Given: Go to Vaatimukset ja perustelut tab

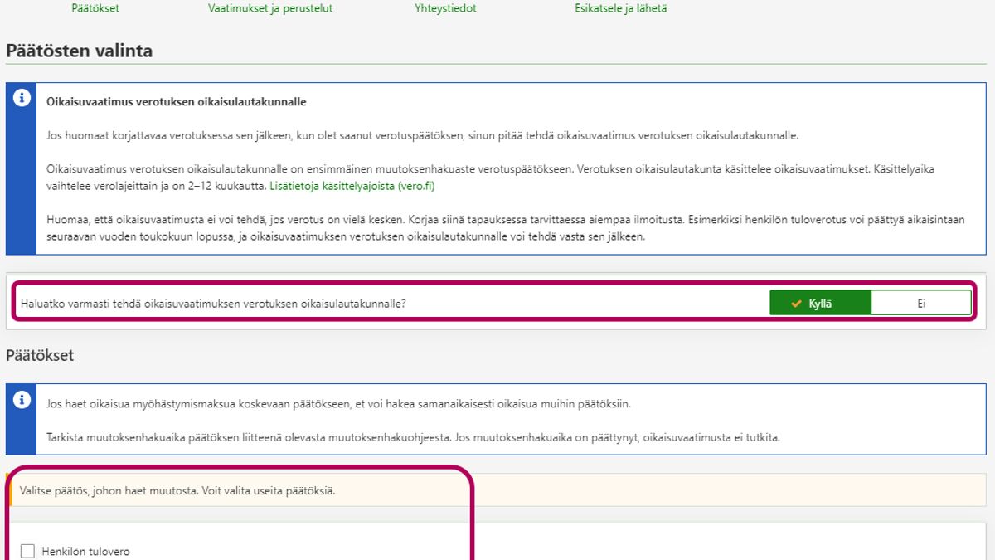Looking at the screenshot, I should pos(270,8).
